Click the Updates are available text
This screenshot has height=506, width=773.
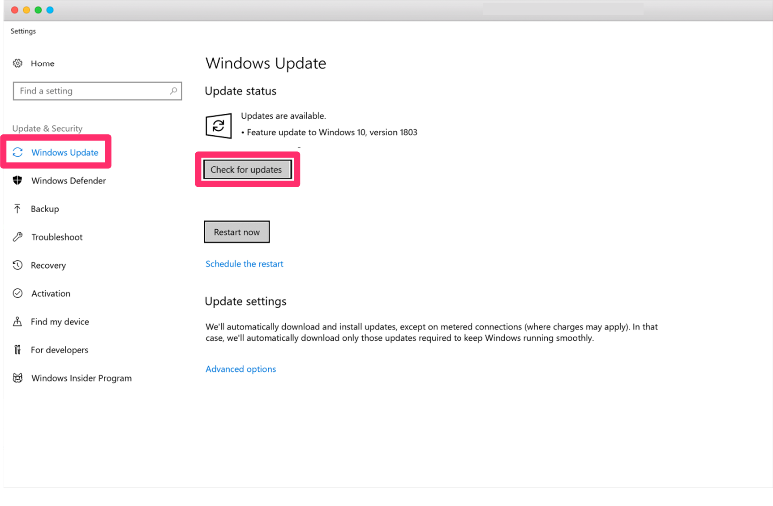click(x=283, y=116)
